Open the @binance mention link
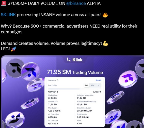The height and width of the screenshot is (128, 144). (76, 4)
